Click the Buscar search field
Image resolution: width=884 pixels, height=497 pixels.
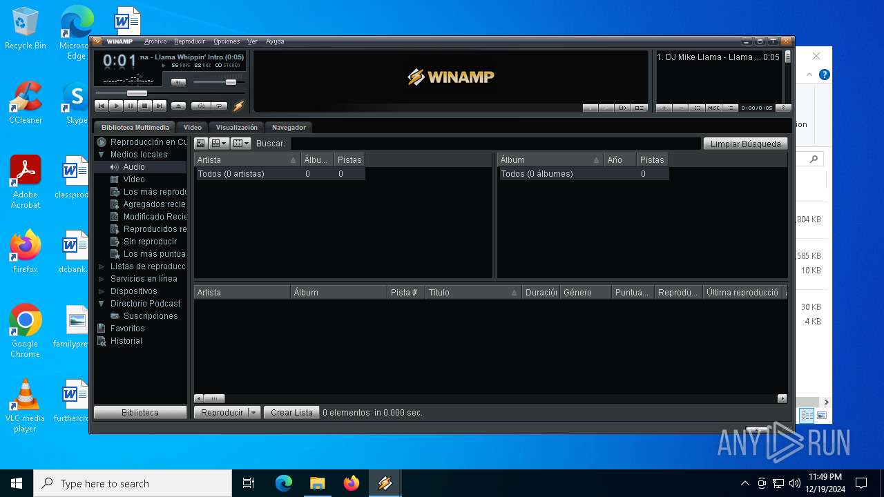coord(495,144)
